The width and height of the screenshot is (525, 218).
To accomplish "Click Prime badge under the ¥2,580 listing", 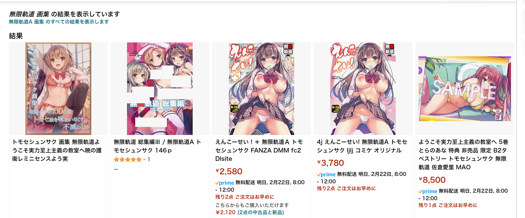I will (224, 183).
